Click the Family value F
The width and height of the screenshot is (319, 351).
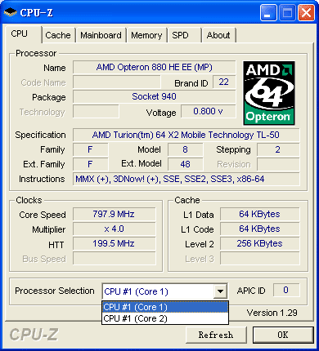[x=90, y=149]
